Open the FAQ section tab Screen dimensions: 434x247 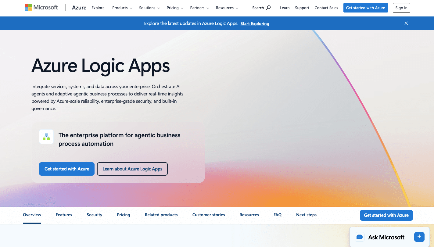click(x=277, y=215)
